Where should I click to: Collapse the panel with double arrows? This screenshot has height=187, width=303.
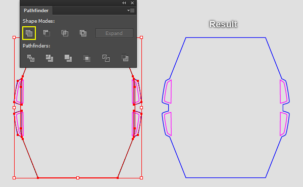124,3
